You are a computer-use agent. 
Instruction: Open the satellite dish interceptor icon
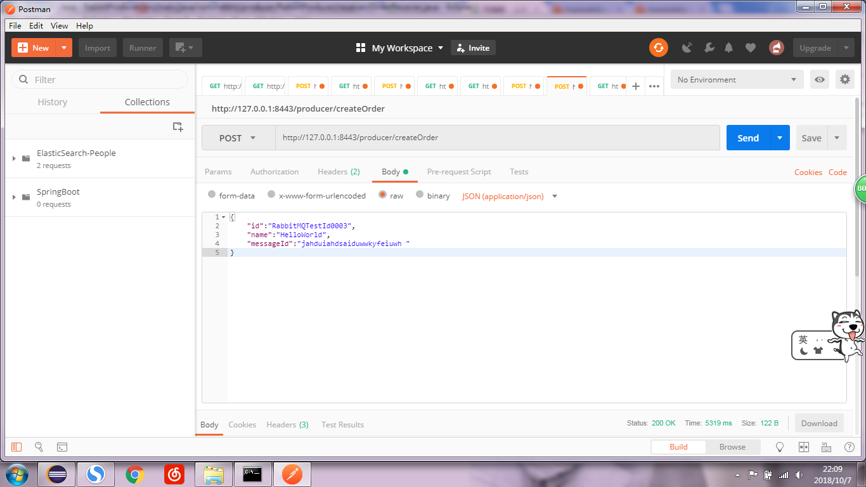[x=687, y=48]
